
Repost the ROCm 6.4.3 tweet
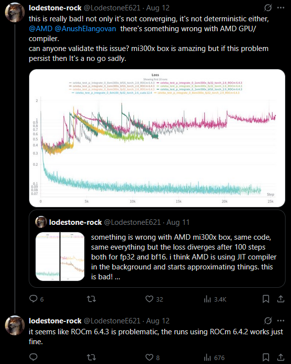pyautogui.click(x=91, y=357)
